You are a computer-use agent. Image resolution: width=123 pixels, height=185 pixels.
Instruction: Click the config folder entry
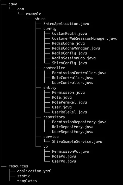(x=50, y=29)
